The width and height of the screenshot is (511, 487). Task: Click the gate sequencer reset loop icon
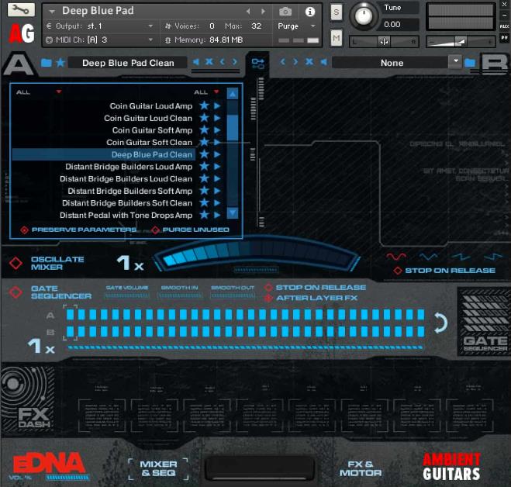pyautogui.click(x=440, y=323)
